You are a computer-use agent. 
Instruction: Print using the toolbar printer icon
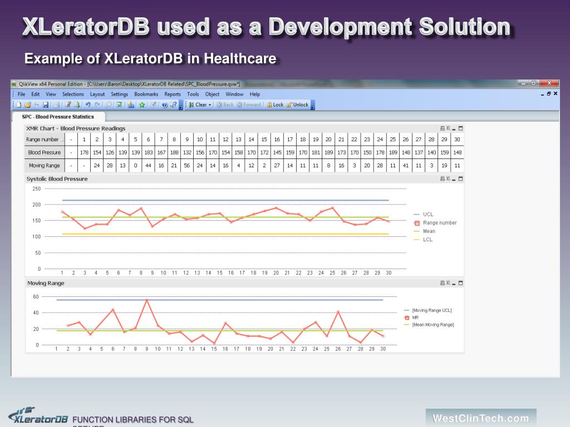point(57,105)
